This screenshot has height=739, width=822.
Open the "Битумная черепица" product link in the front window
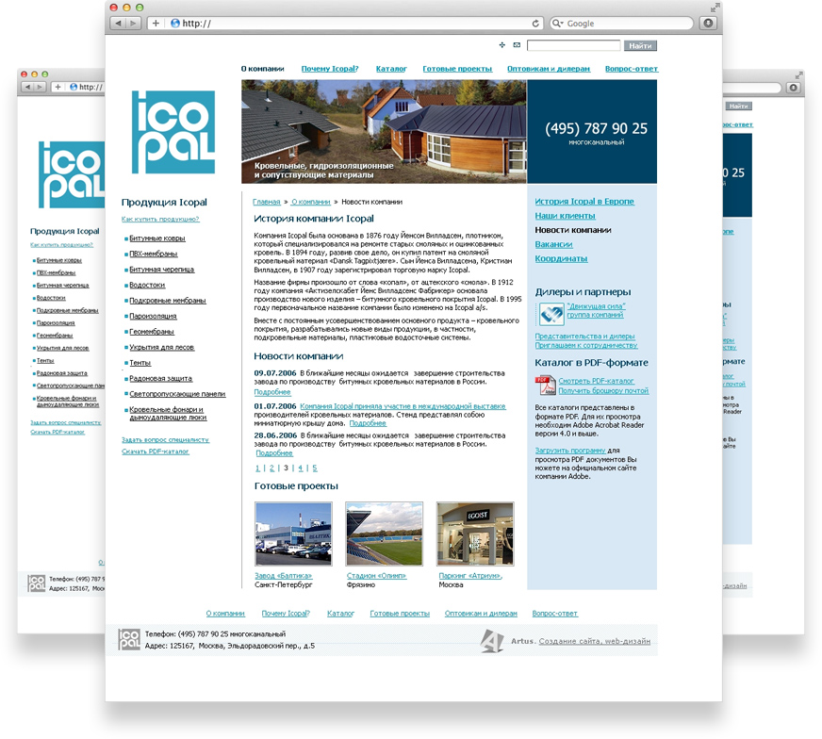(x=162, y=270)
